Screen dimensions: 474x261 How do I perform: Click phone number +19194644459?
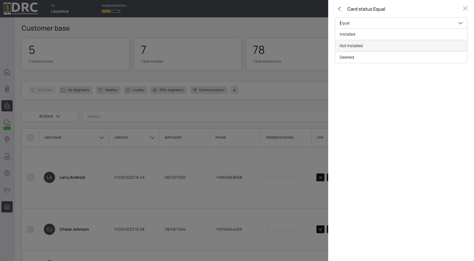click(228, 229)
